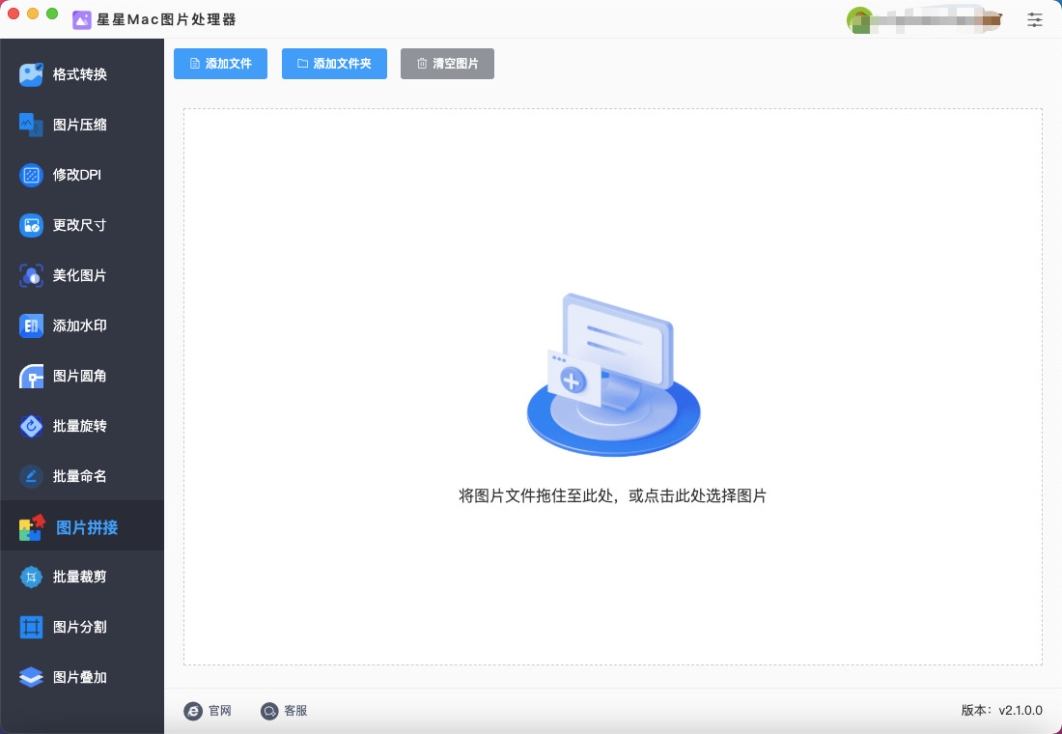Go to 更改尺寸 label
This screenshot has height=734, width=1062.
coord(80,225)
